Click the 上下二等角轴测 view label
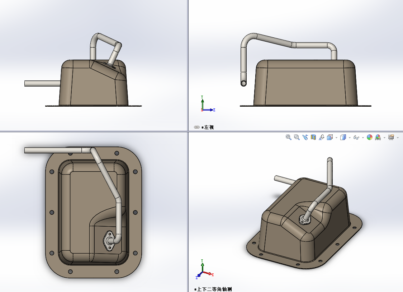The height and width of the screenshot is (292, 403). (213, 289)
